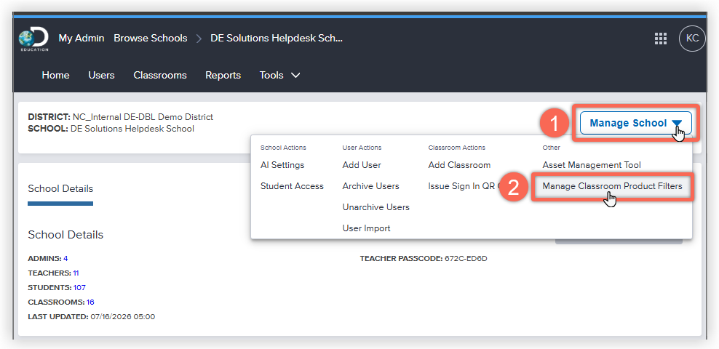Viewport: 719px width, 349px height.
Task: Click the blue arrow on Manage School
Action: point(677,124)
